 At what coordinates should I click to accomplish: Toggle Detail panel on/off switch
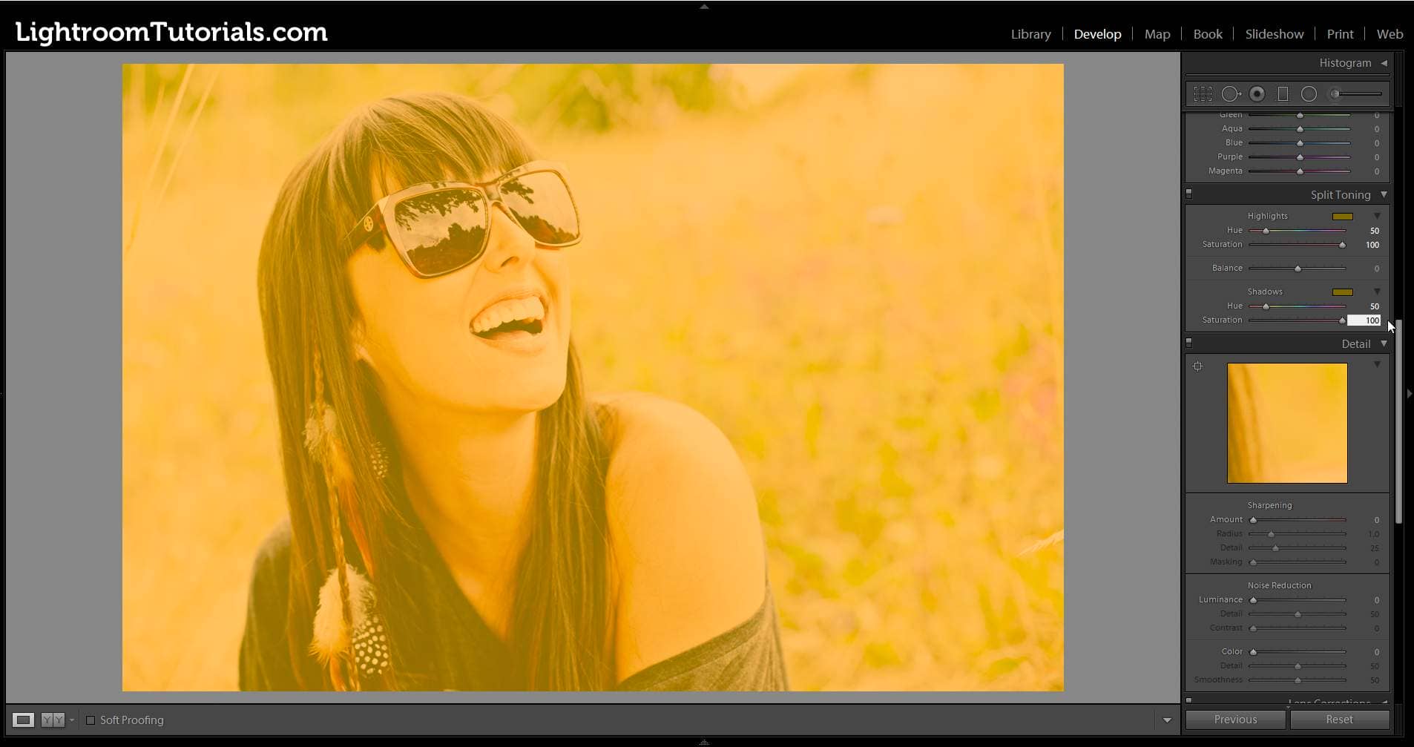[1189, 343]
